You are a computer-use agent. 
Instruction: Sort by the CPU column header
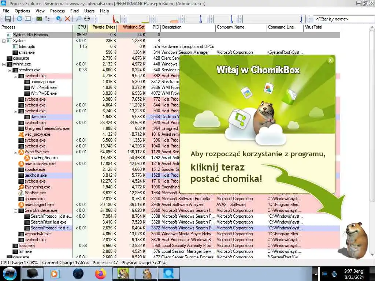tap(80, 27)
